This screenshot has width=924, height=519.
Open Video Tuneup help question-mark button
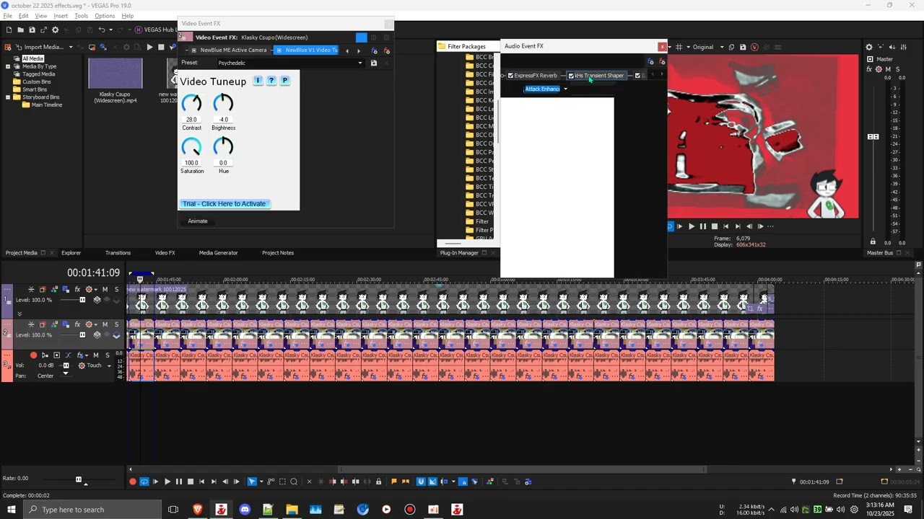click(x=271, y=81)
